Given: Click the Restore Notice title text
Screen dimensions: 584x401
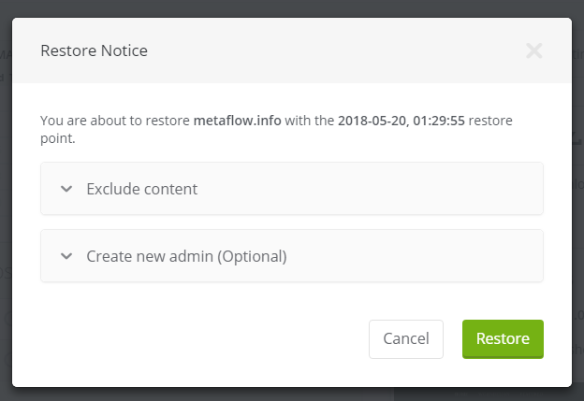Looking at the screenshot, I should tap(94, 50).
